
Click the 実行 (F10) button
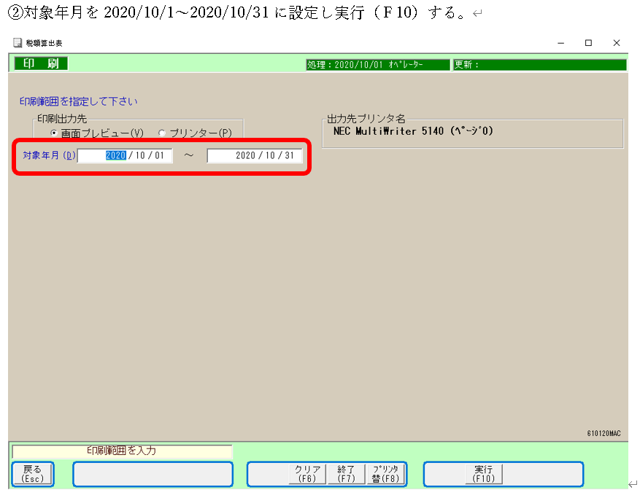pyautogui.click(x=484, y=474)
